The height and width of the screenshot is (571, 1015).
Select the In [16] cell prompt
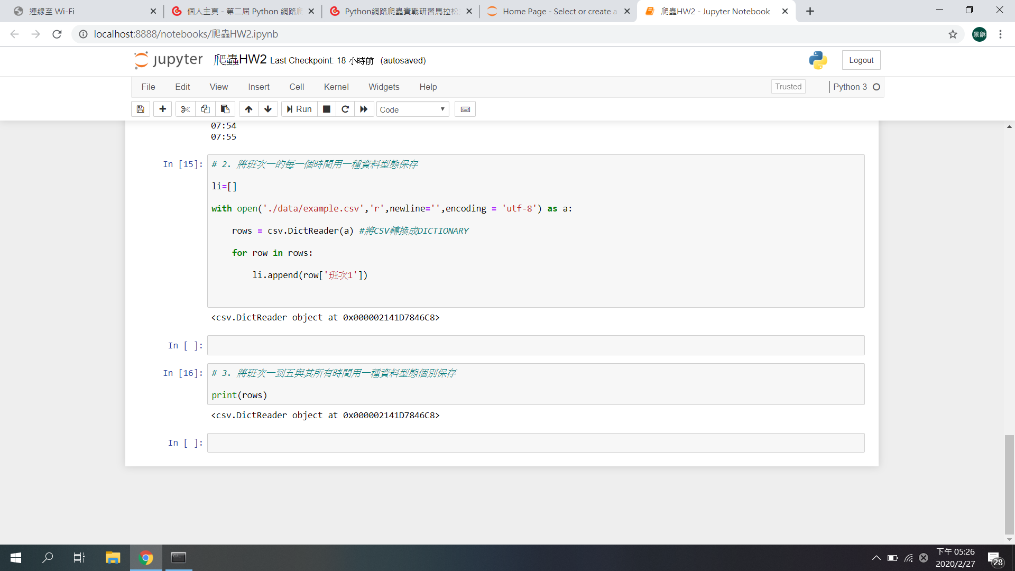pos(183,373)
